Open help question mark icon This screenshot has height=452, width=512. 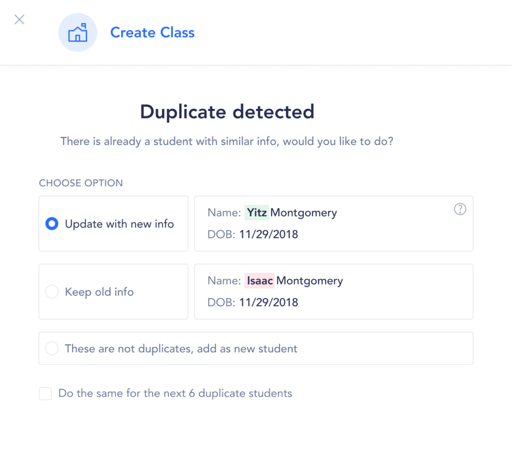pos(459,209)
